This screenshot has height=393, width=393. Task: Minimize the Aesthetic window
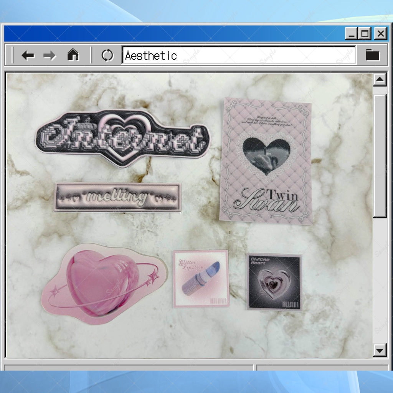(352, 33)
